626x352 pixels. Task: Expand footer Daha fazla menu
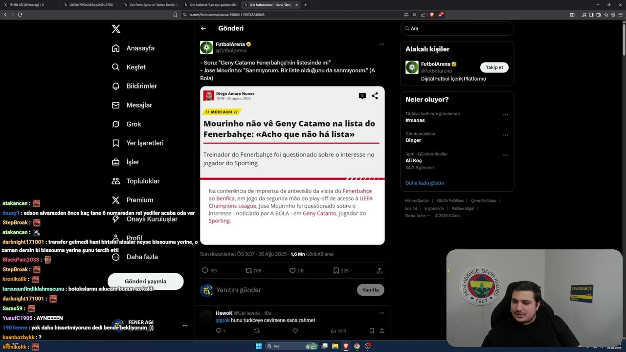(x=418, y=216)
